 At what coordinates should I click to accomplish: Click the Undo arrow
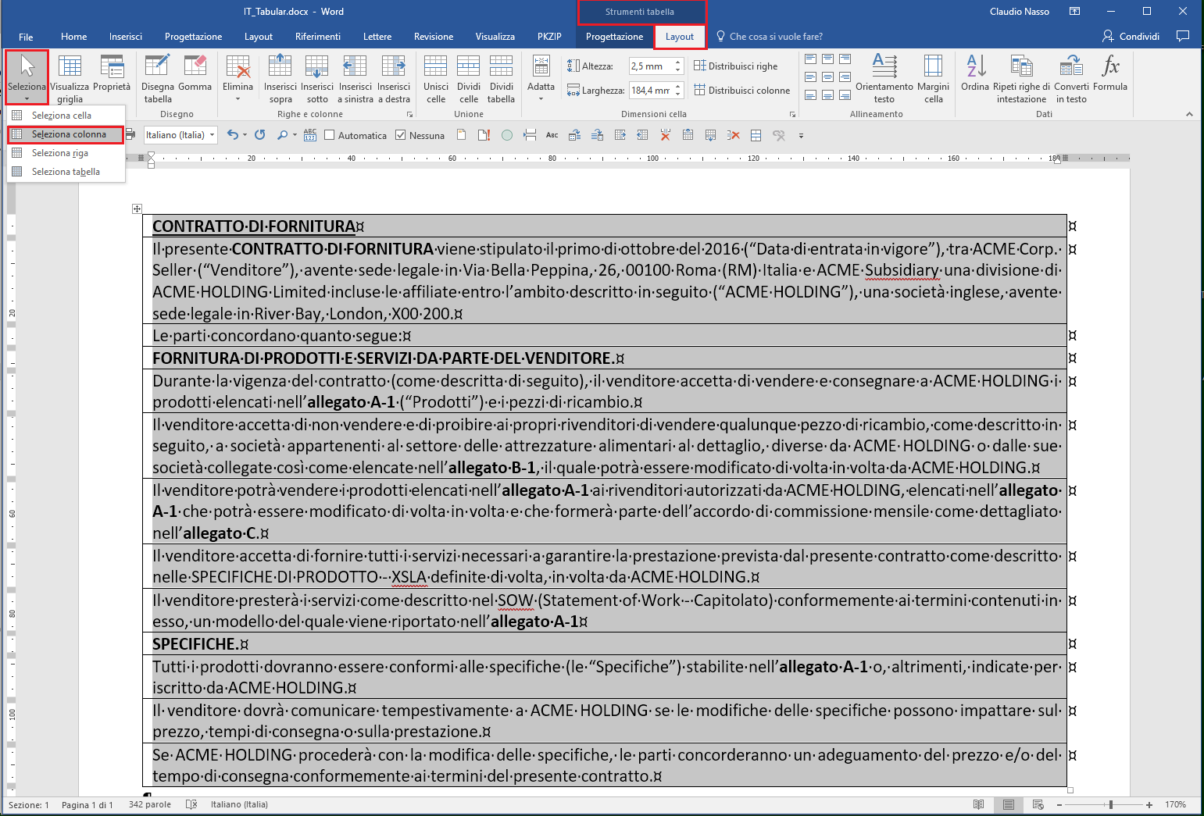tap(232, 135)
